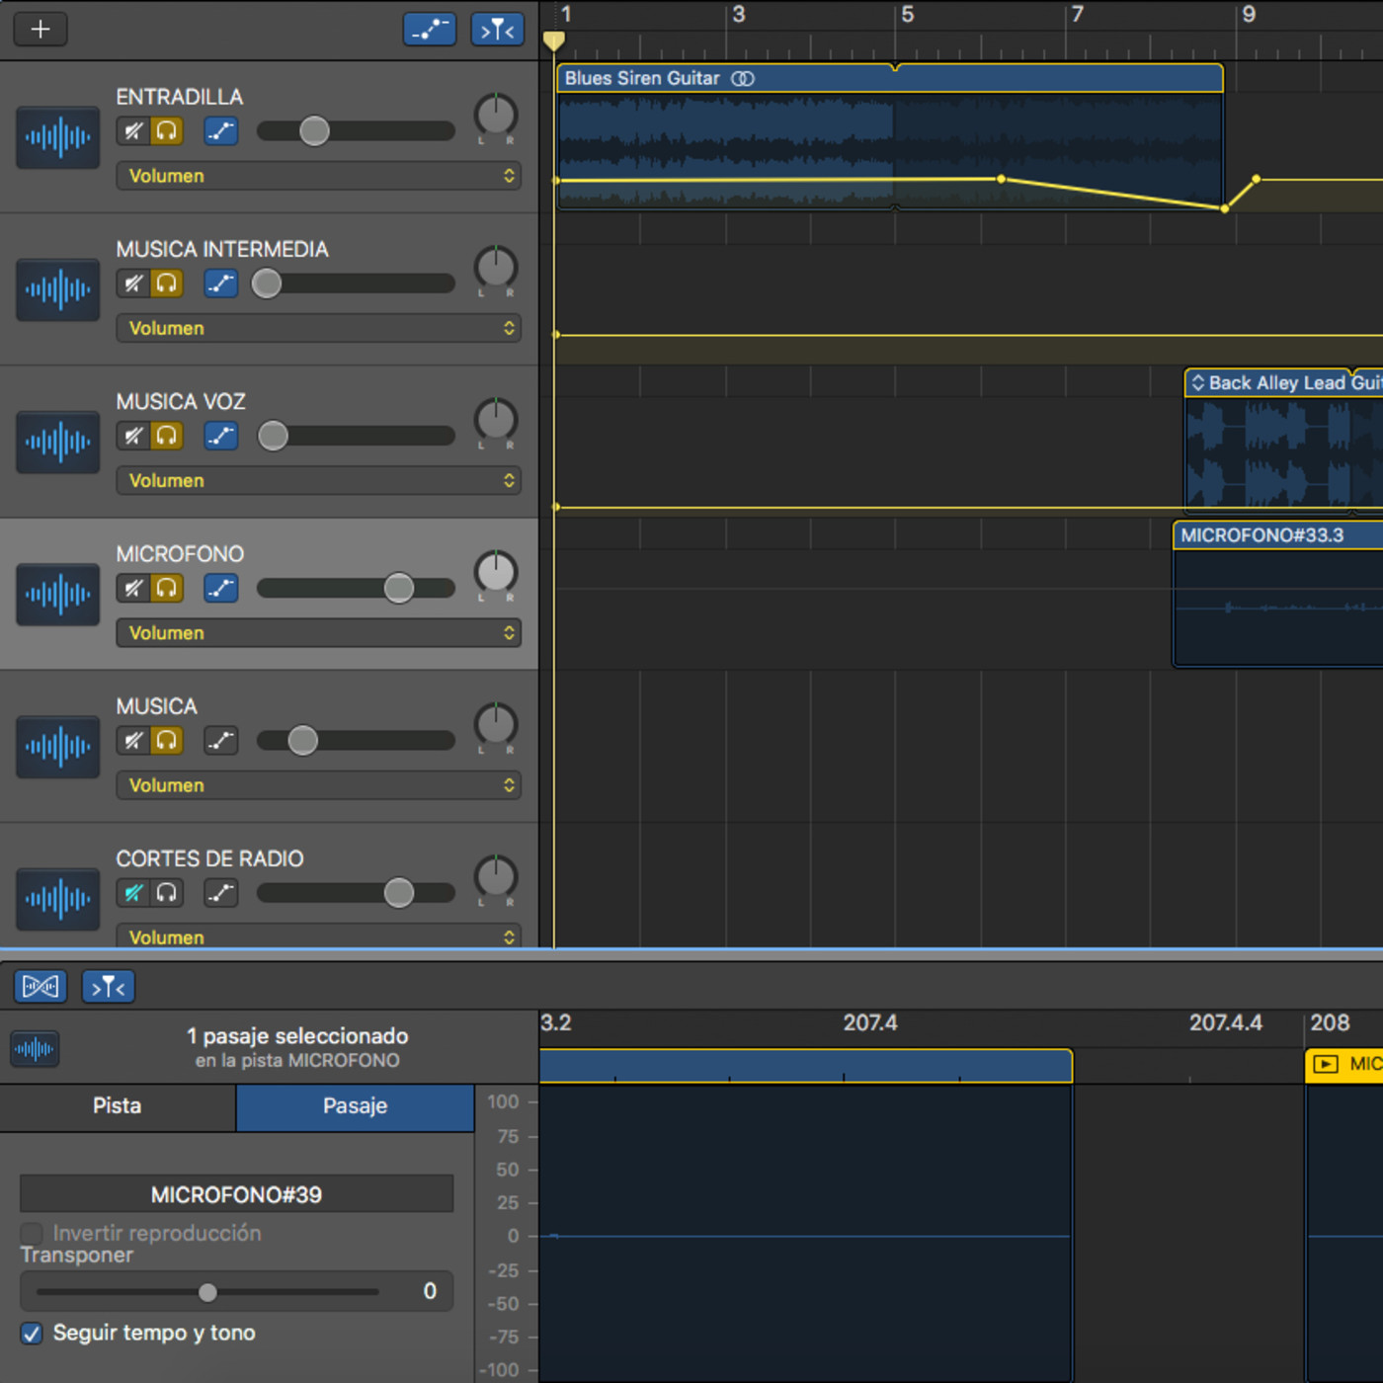Image resolution: width=1383 pixels, height=1383 pixels.
Task: Toggle the editor flex button
Action: 41,986
